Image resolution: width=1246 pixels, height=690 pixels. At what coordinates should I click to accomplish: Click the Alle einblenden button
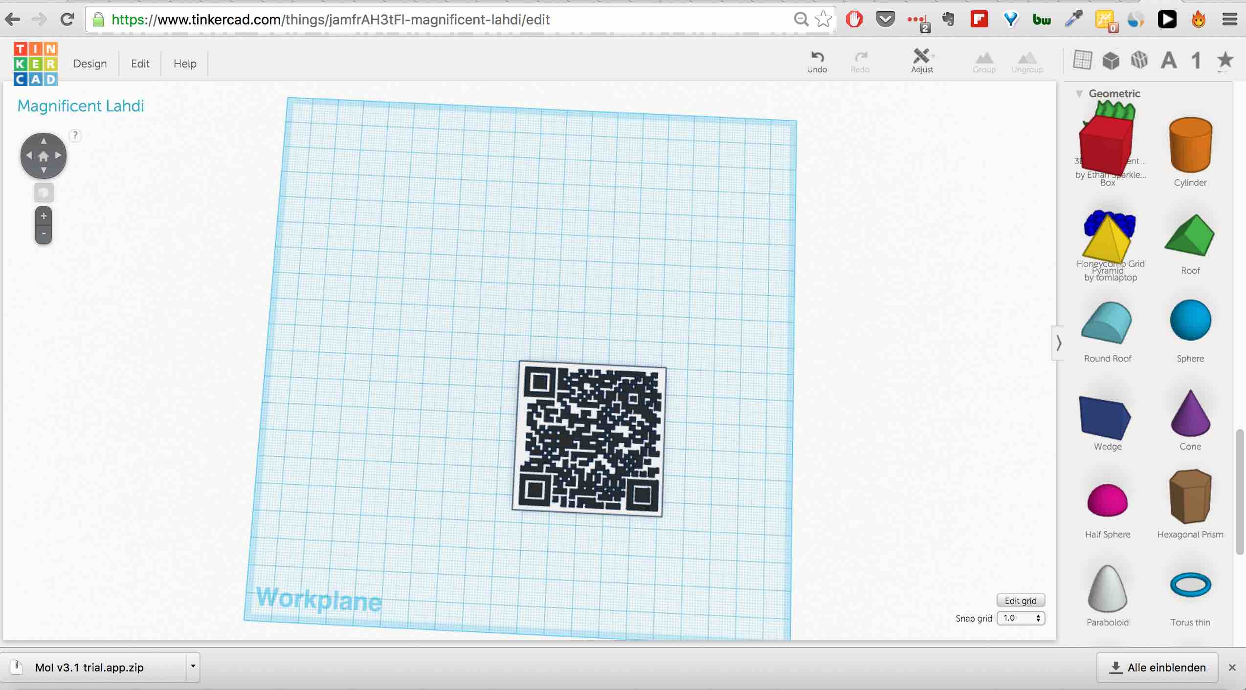(x=1157, y=668)
